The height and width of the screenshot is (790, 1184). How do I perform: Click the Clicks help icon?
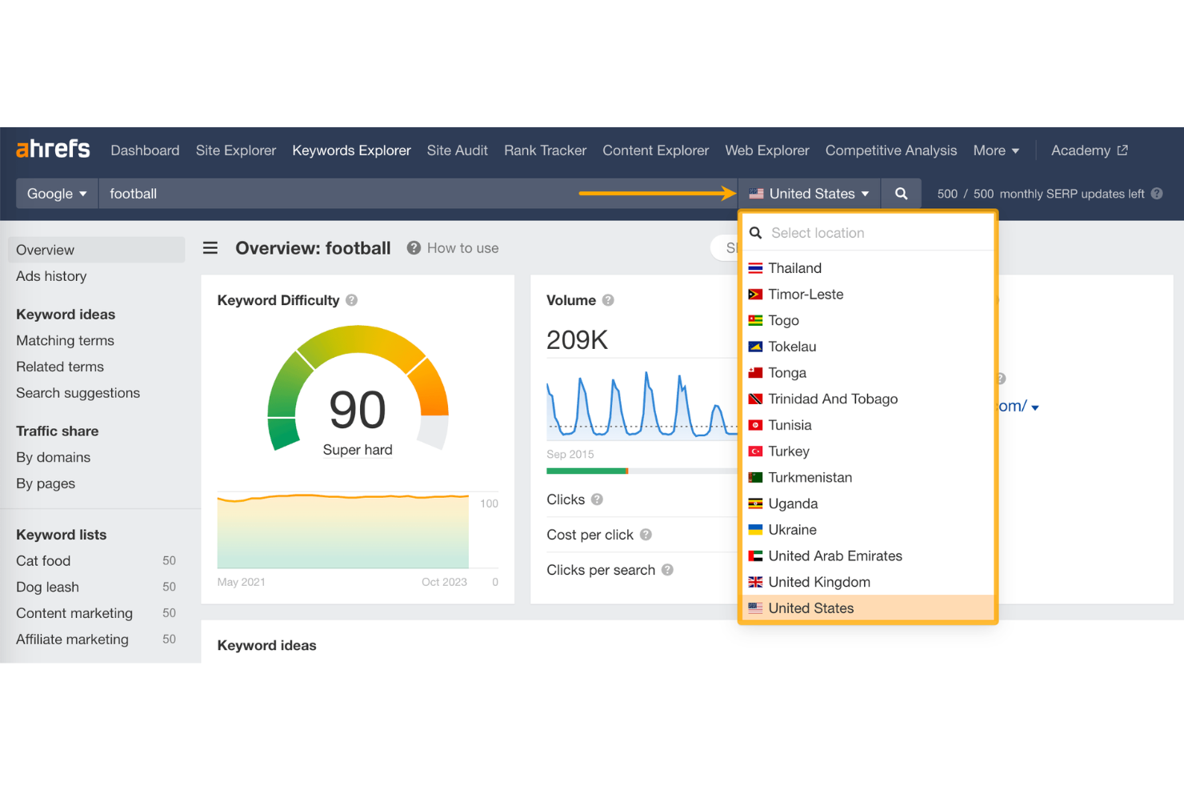[x=596, y=499]
